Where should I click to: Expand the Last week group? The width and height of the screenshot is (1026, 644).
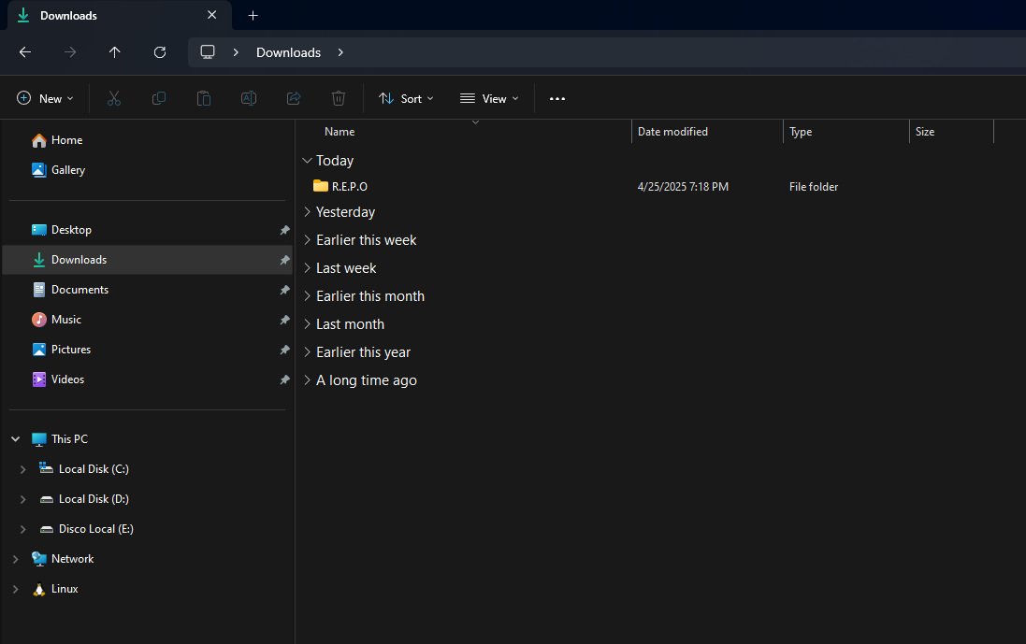(307, 268)
